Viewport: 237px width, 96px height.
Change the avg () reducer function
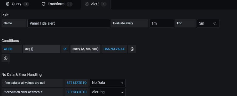point(42,49)
